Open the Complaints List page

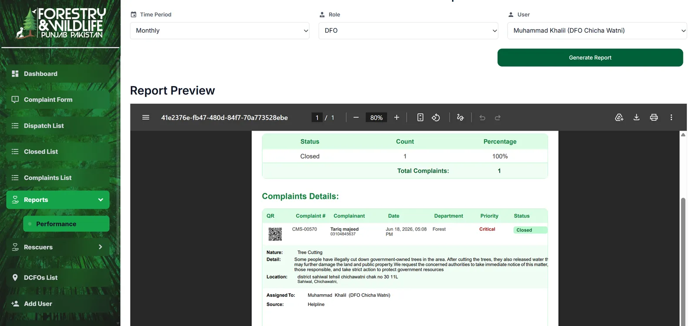pyautogui.click(x=58, y=178)
